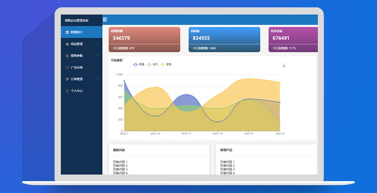This screenshot has width=377, height=193.
Task: Download the chart using the save-image icon
Action: pos(284,66)
